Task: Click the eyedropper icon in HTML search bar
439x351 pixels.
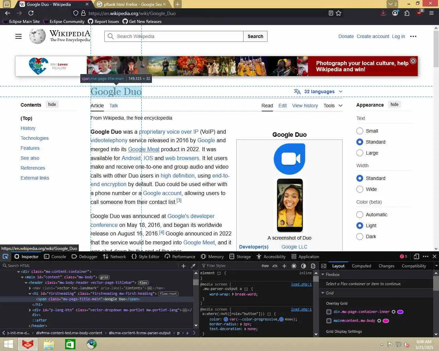Action: [193, 266]
